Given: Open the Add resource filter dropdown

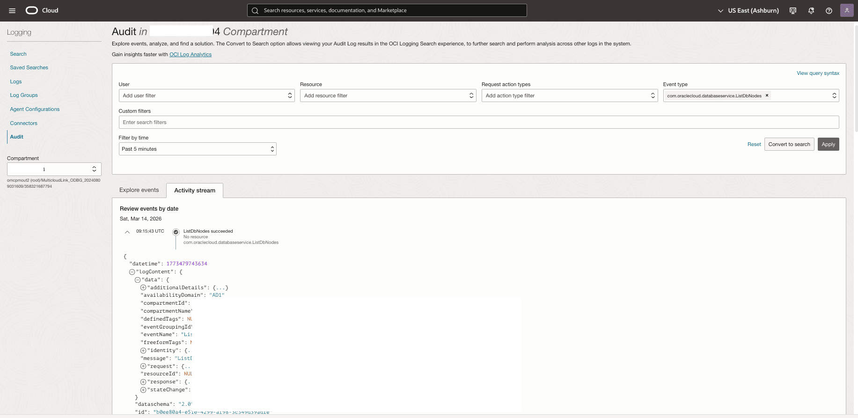Looking at the screenshot, I should (388, 95).
